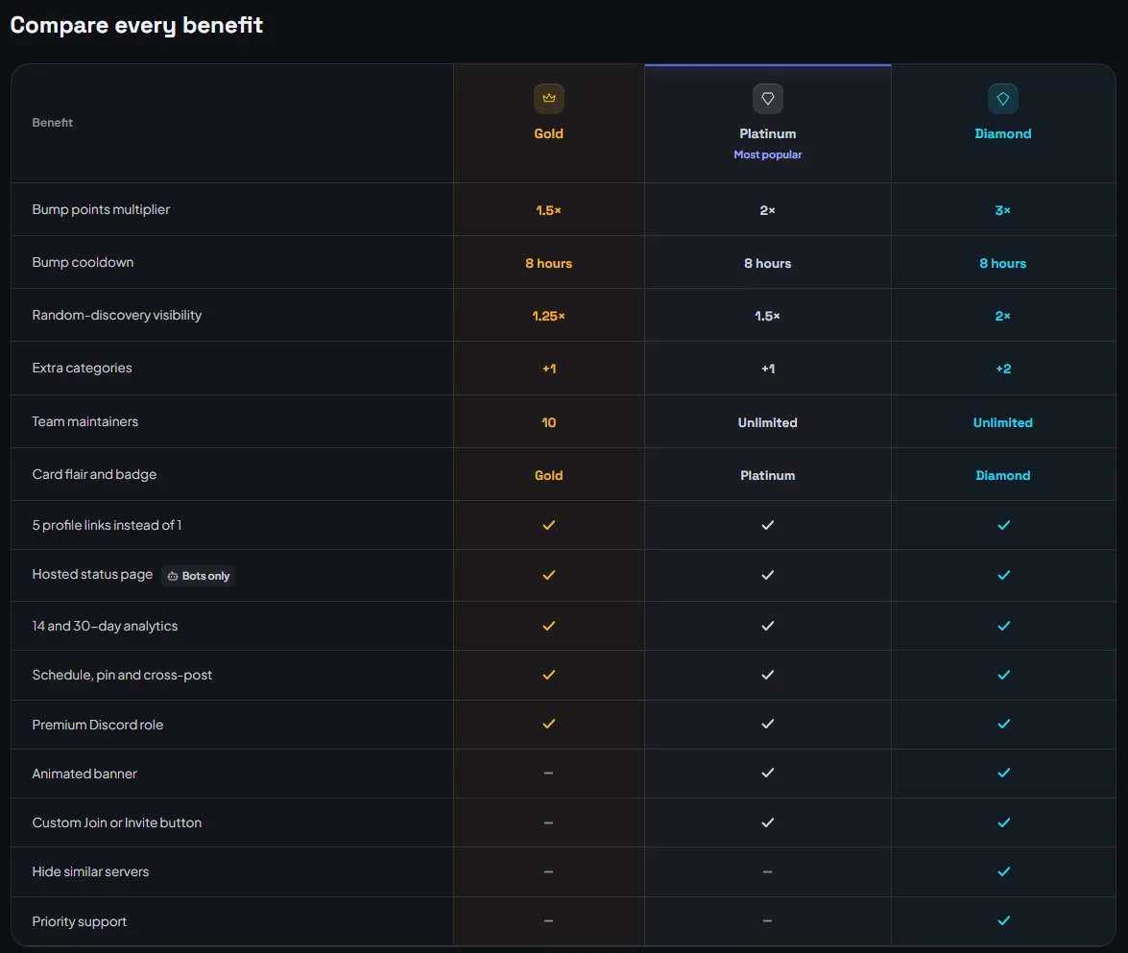
Task: Click Diamond checkmark for 5 profile links
Action: pos(1003,525)
